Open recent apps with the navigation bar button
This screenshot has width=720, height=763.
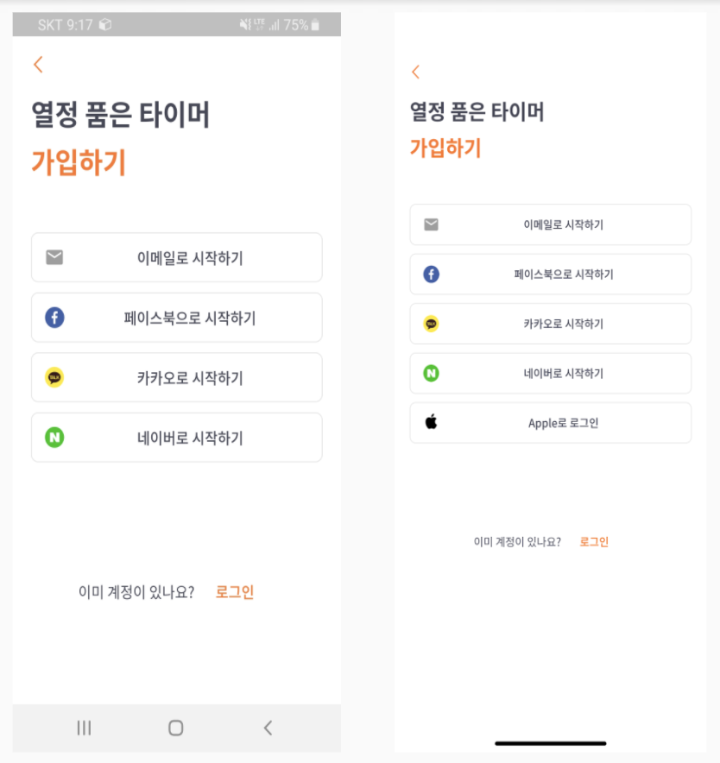point(83,728)
